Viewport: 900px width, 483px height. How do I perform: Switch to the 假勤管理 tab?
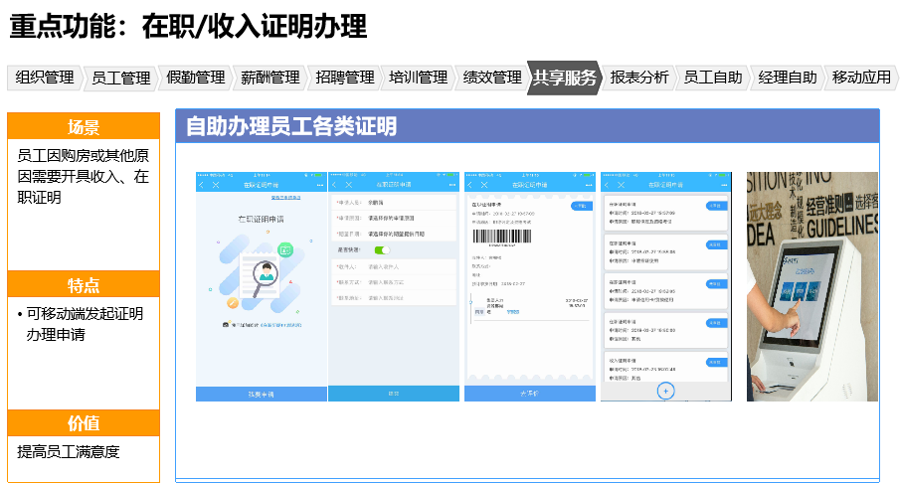[x=195, y=78]
